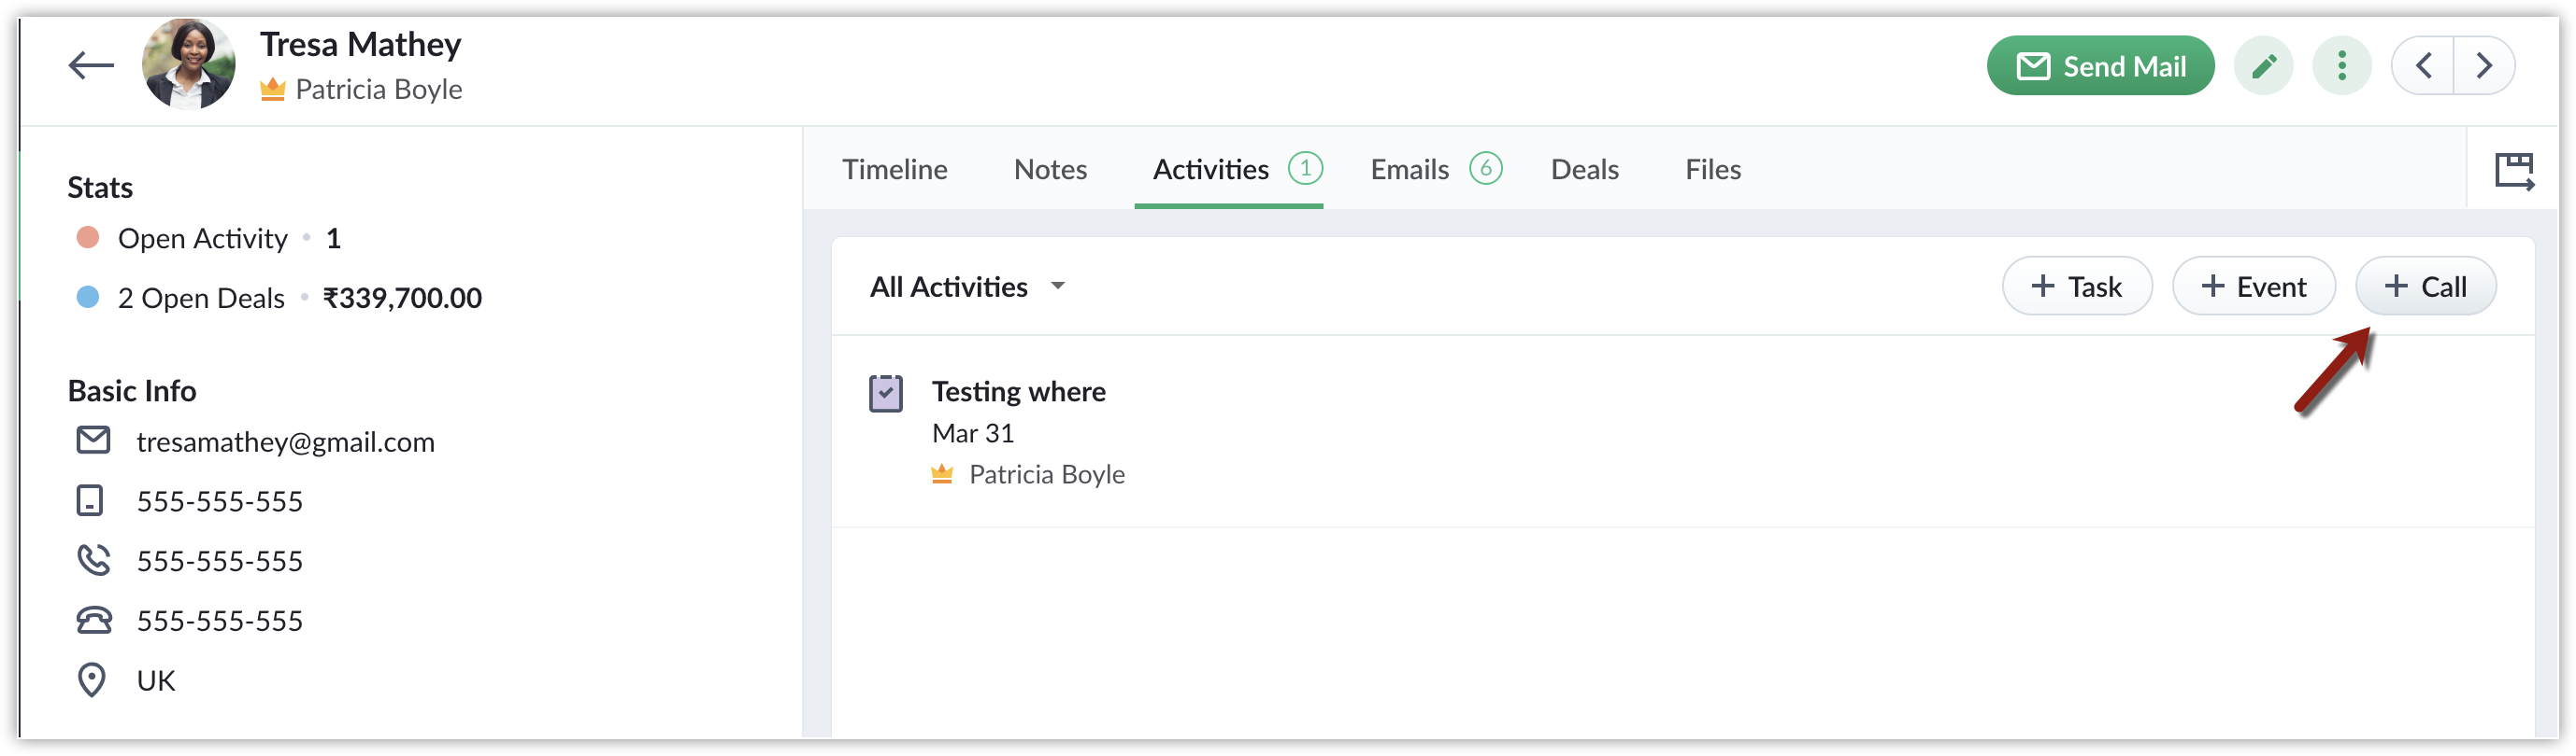Select the Activities tab
2576x756 pixels.
pos(1210,170)
